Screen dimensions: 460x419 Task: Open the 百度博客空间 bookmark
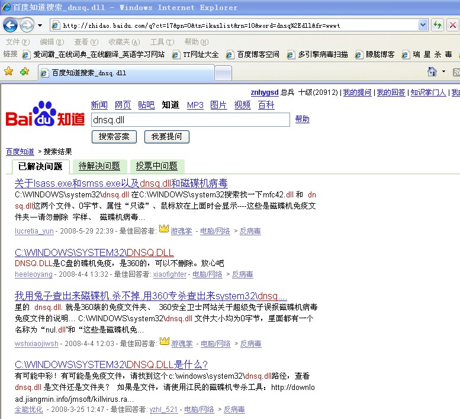click(x=253, y=55)
